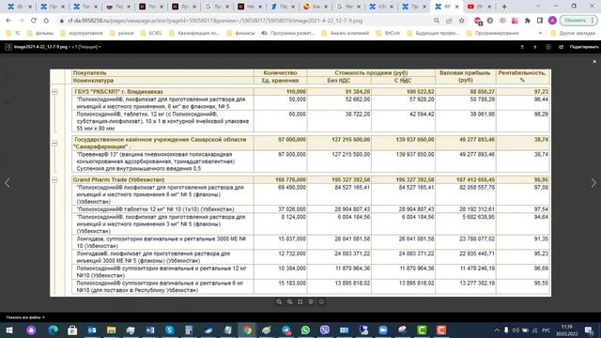Image resolution: width=601 pixels, height=338 pixels.
Task: Open the финансы bookmark folder
Action: [x=240, y=34]
